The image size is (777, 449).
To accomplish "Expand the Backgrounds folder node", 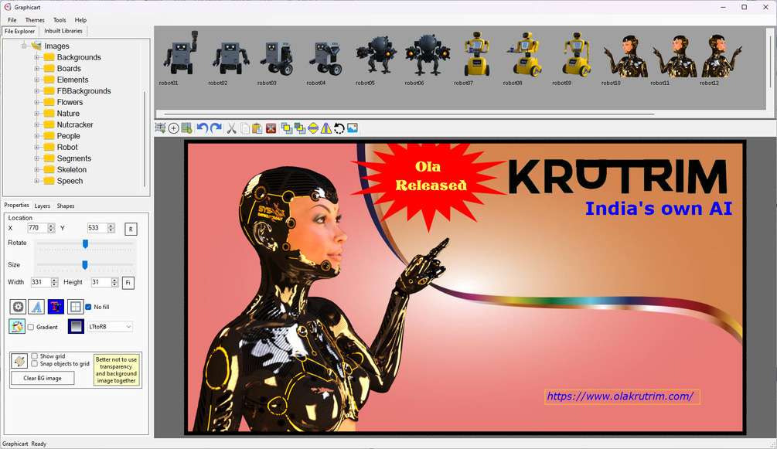I will point(36,57).
